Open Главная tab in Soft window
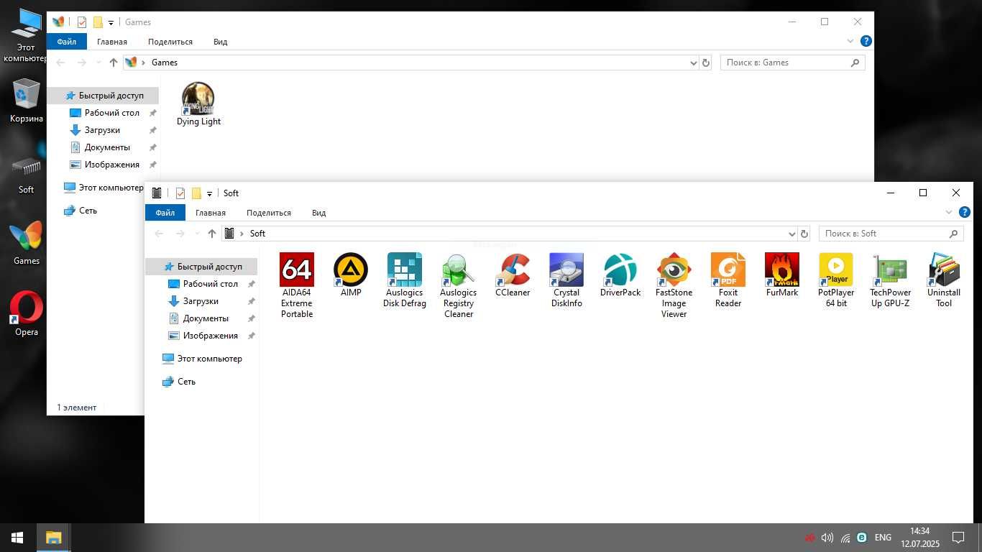Image resolution: width=982 pixels, height=552 pixels. (211, 213)
